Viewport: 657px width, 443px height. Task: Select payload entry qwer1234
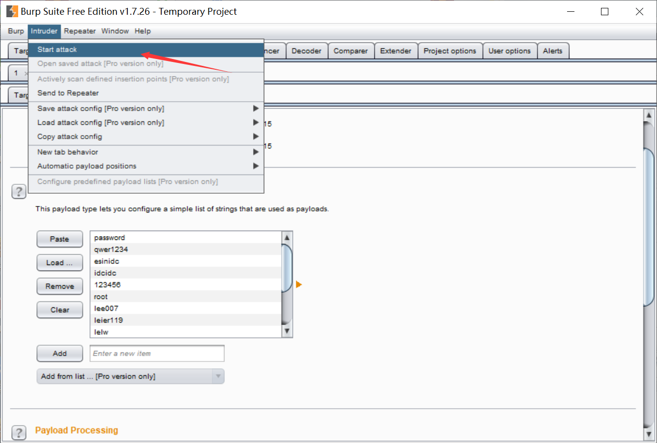click(x=186, y=249)
